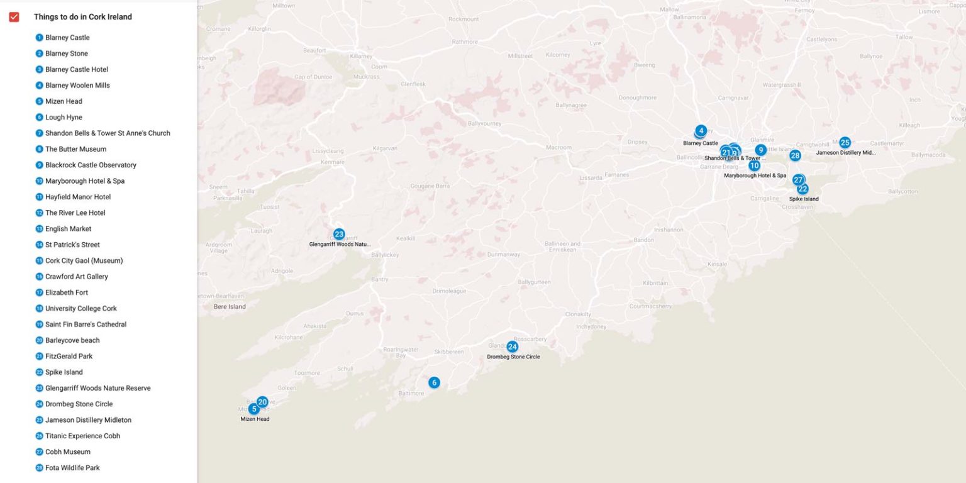This screenshot has width=966, height=483.
Task: Click map marker 20 for Barleycove beach
Action: click(x=263, y=401)
